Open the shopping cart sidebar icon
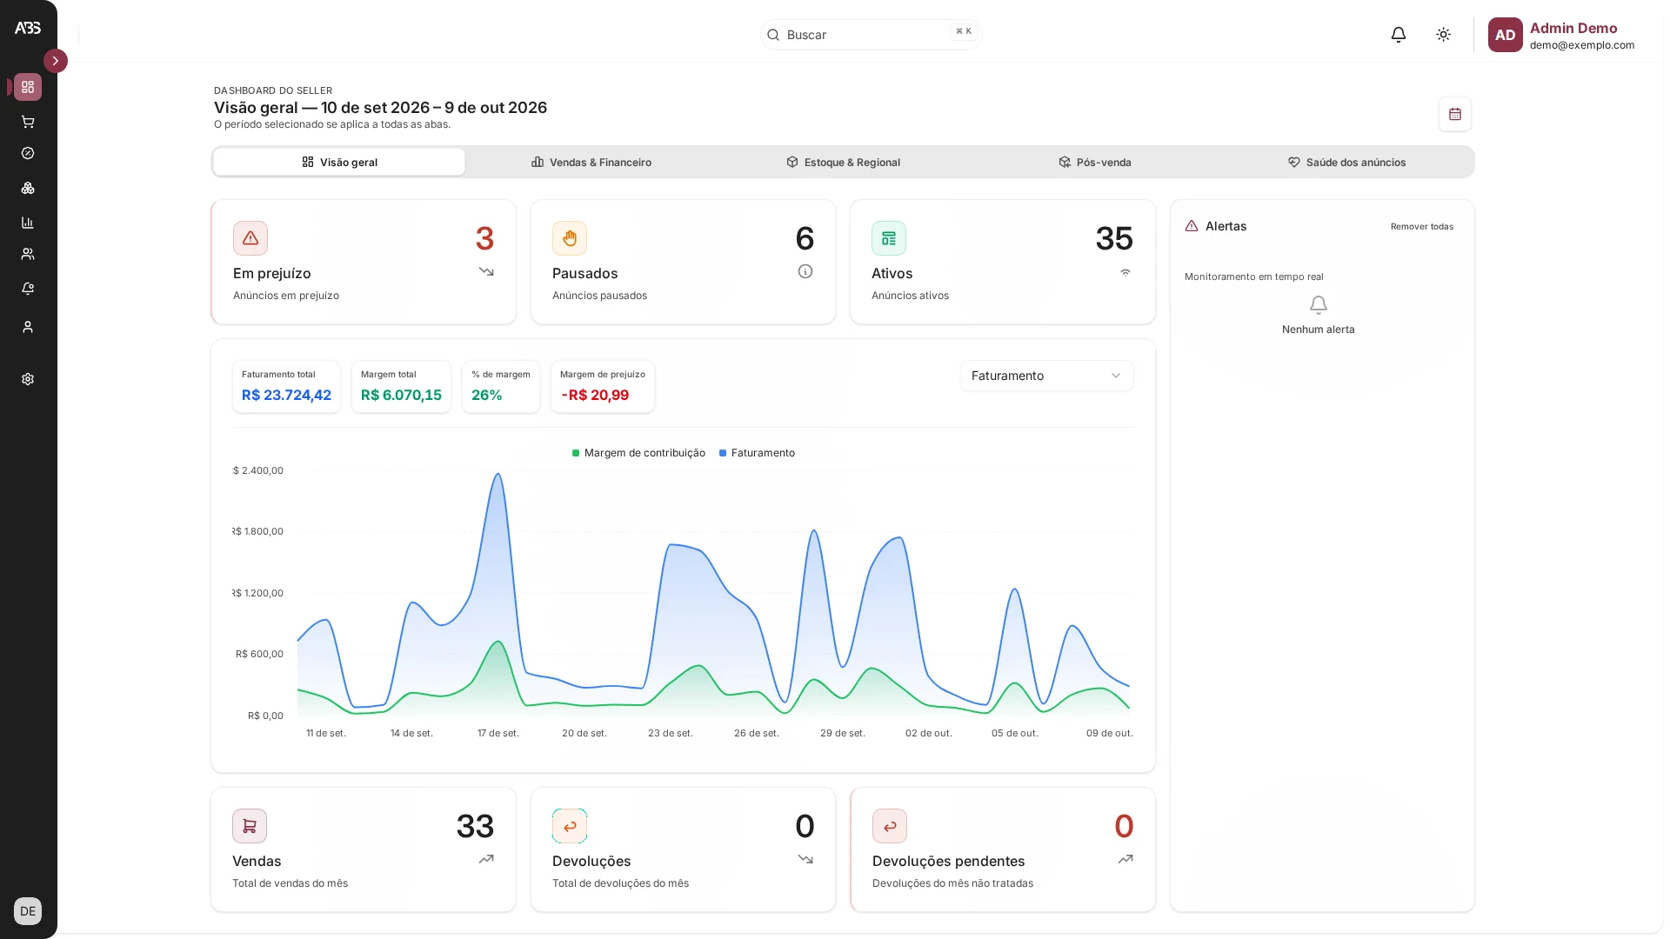Image resolution: width=1670 pixels, height=939 pixels. tap(28, 122)
